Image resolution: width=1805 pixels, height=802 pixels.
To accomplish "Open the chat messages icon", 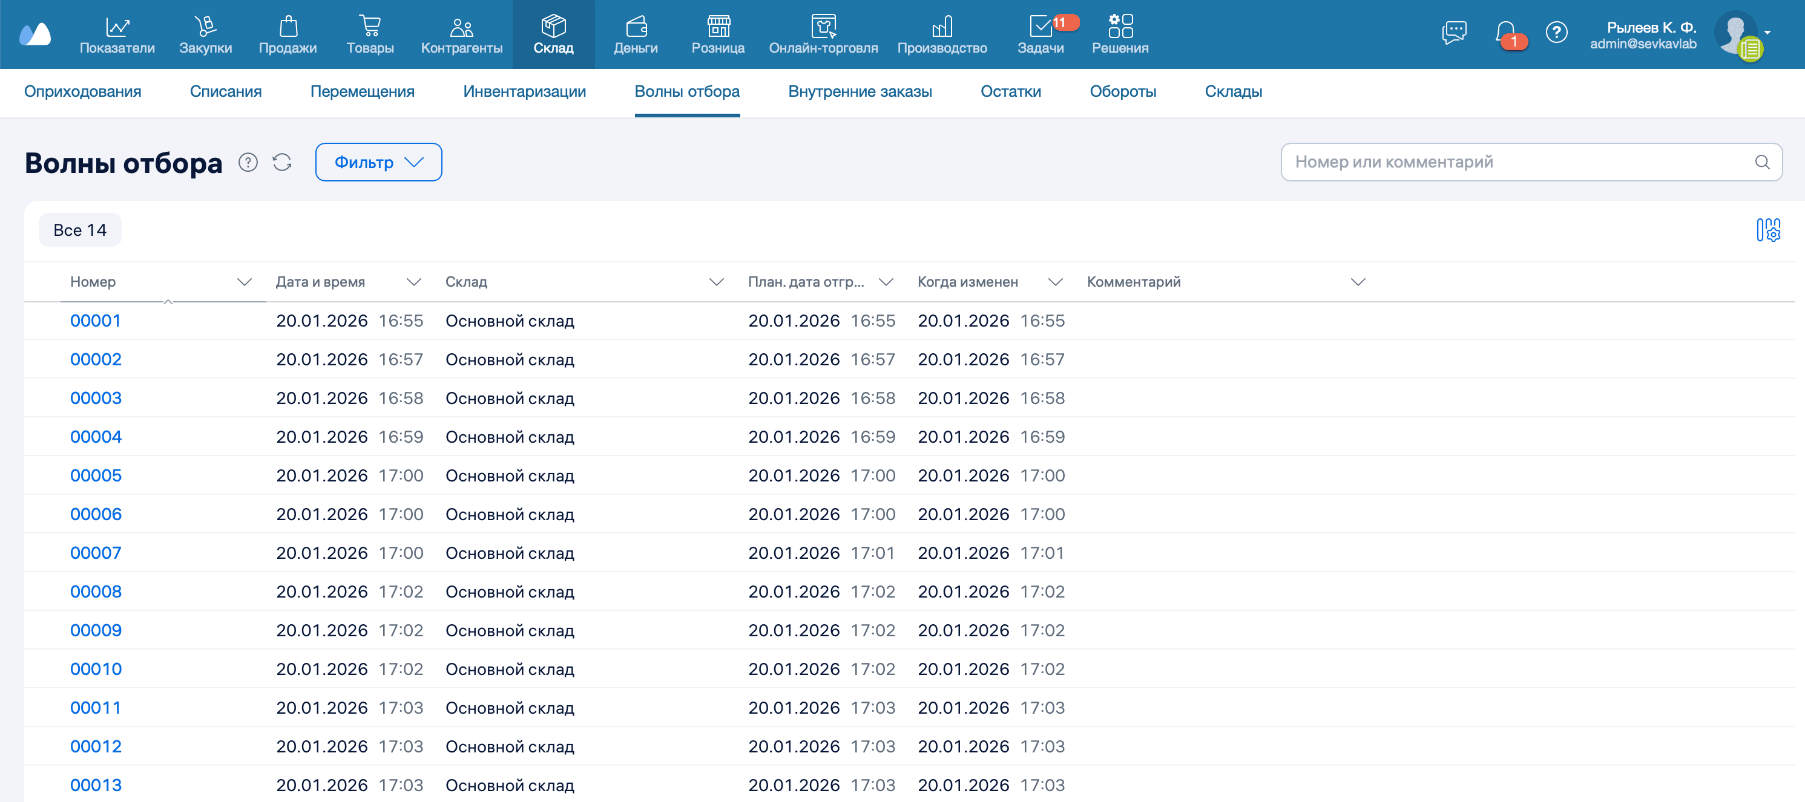I will [1454, 32].
